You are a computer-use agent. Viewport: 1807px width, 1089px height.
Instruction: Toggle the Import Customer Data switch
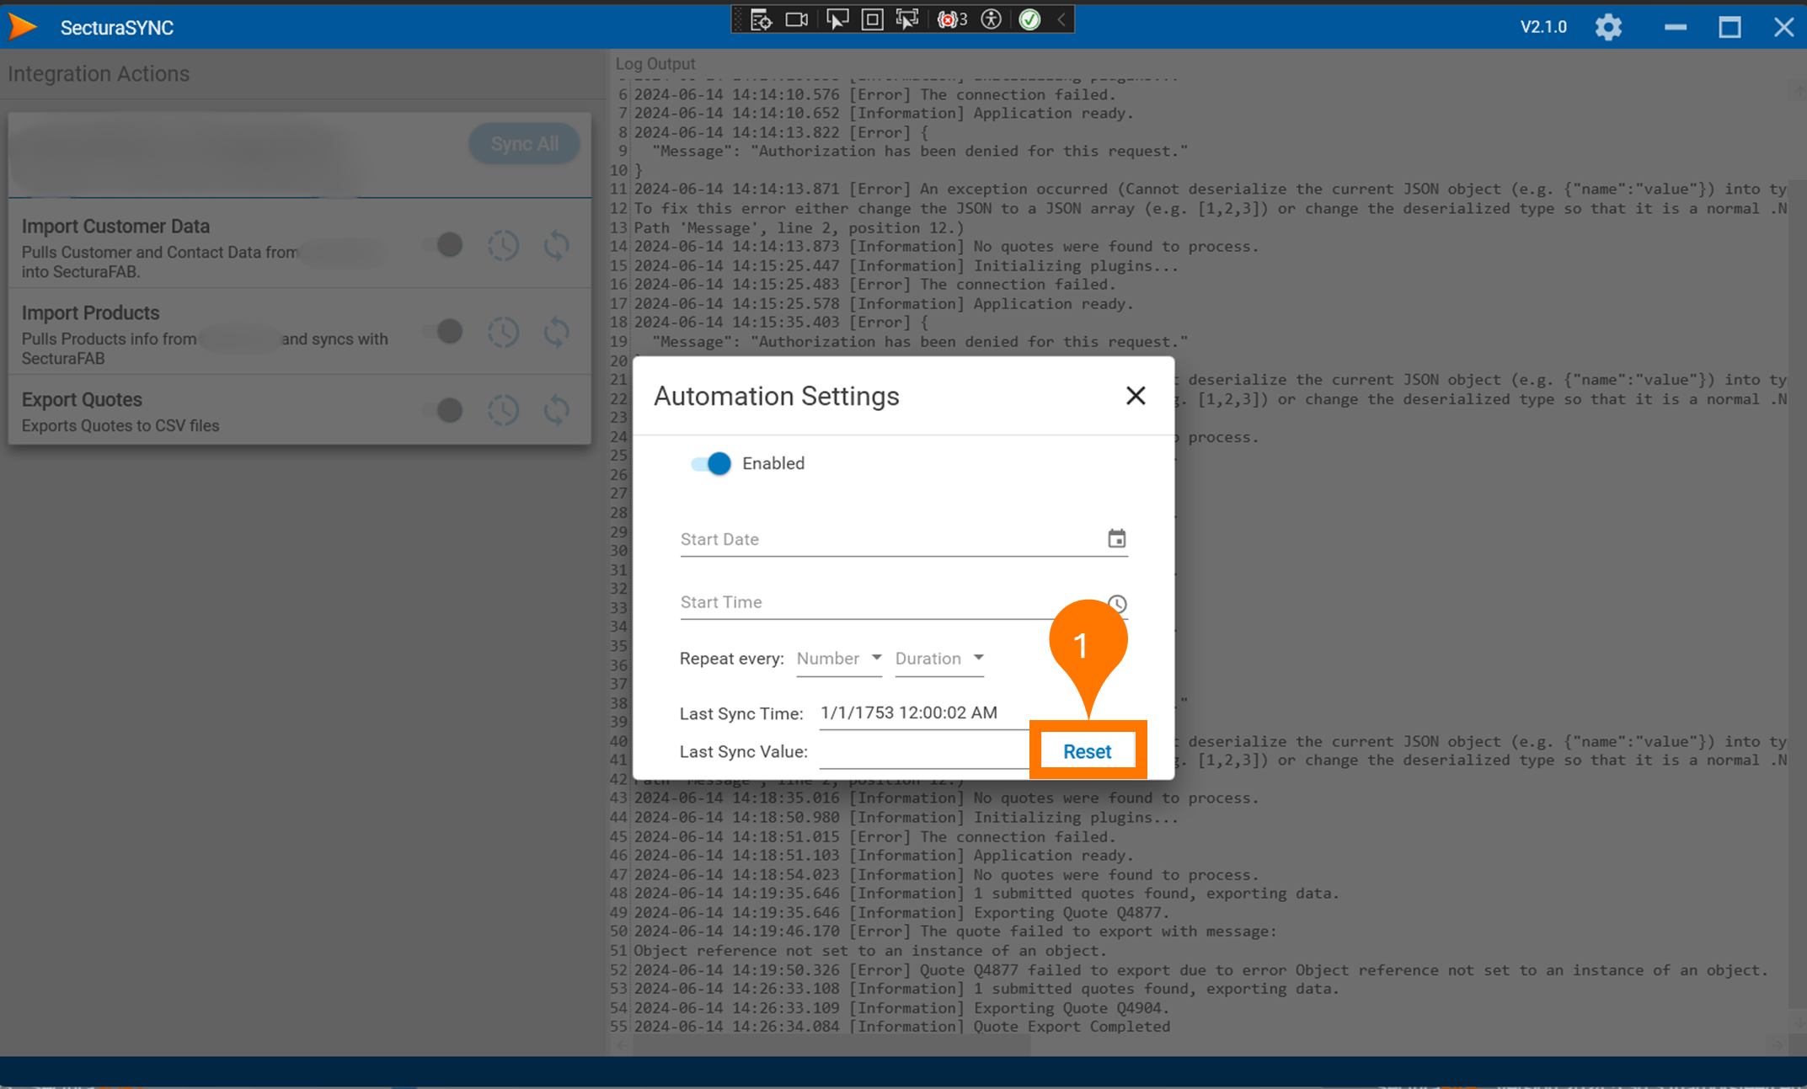[444, 245]
